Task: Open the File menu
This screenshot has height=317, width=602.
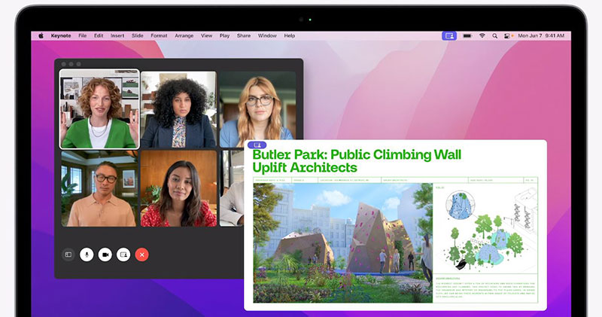Action: [x=82, y=35]
